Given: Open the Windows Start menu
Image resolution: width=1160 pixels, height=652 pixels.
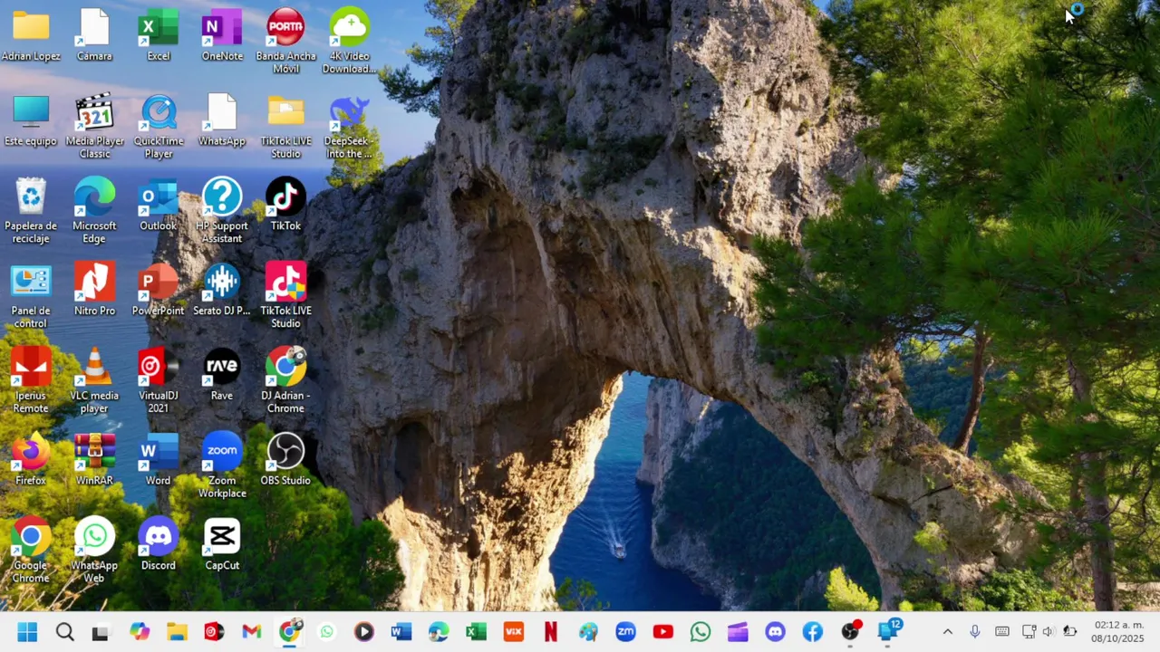Looking at the screenshot, I should pyautogui.click(x=27, y=632).
